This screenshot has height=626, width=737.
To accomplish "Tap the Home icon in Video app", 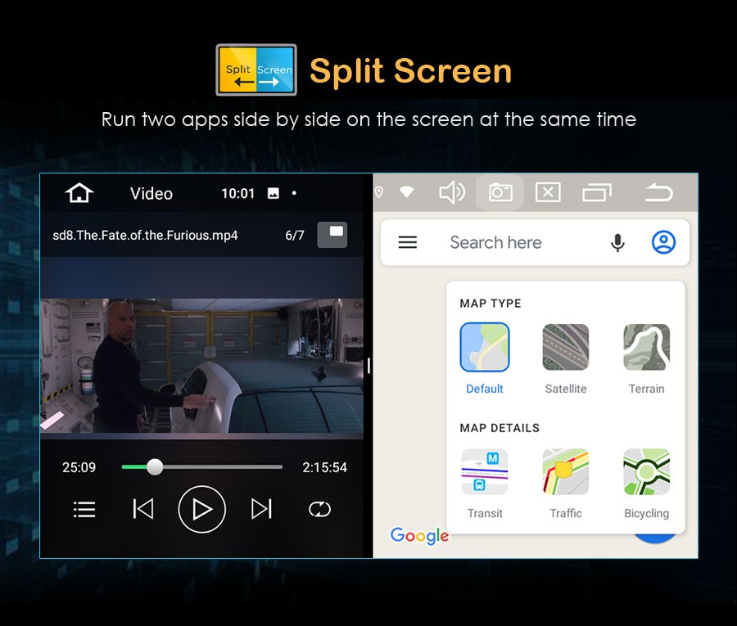I will tap(79, 192).
